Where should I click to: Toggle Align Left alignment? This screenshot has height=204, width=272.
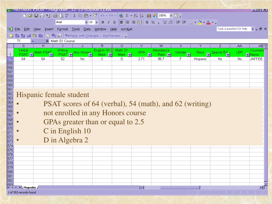coord(122,22)
